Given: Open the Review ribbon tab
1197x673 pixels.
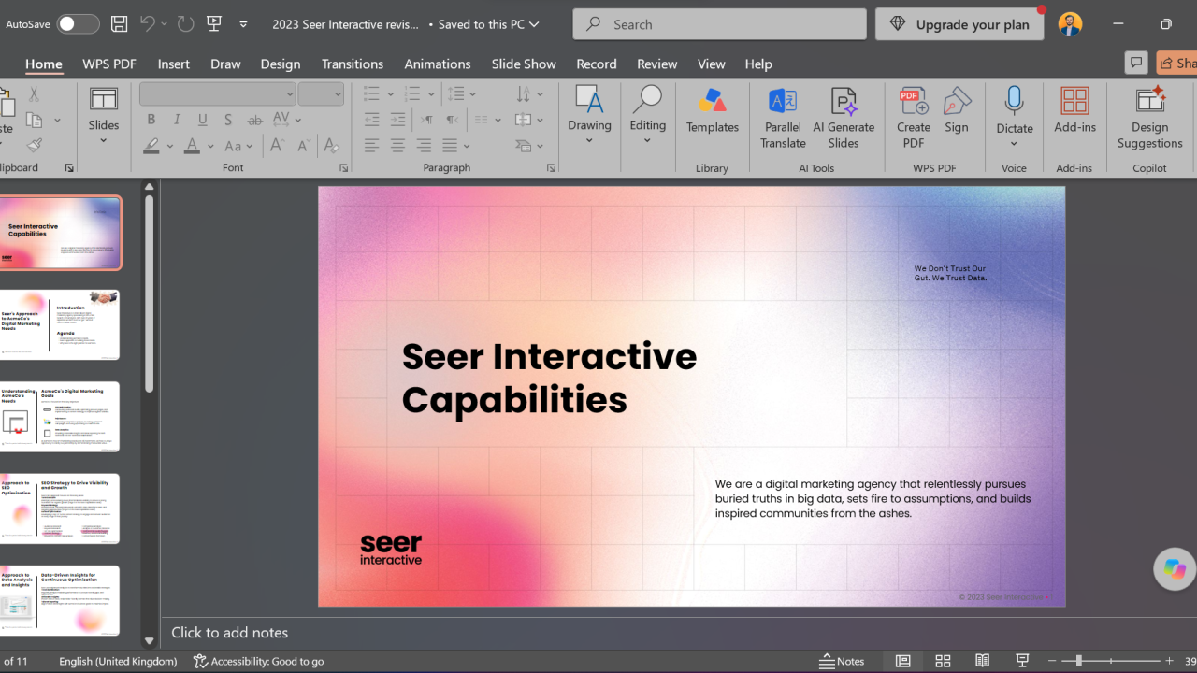Looking at the screenshot, I should pos(656,64).
